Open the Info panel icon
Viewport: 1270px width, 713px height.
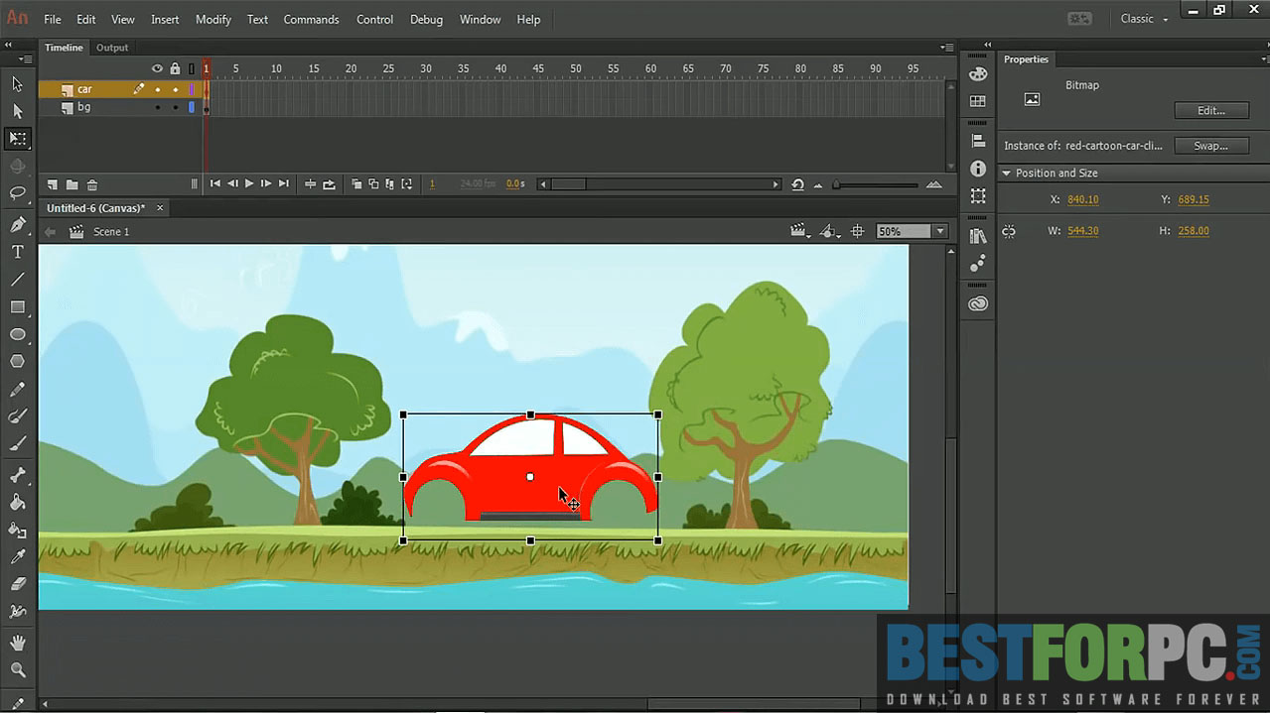coord(978,169)
